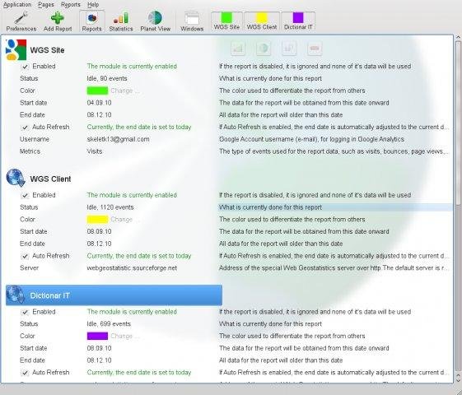Select Dictionar IT purple report button

pos(298,21)
